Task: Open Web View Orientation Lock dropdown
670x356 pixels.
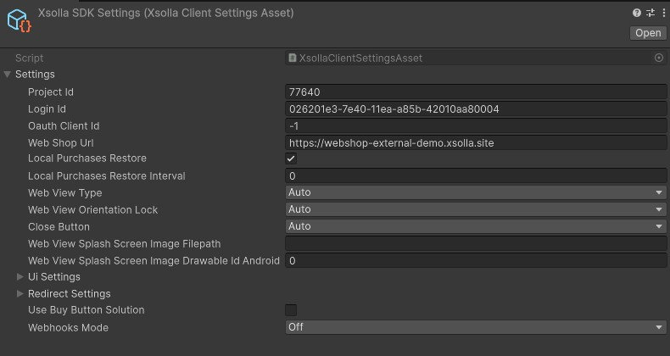Action: click(x=476, y=209)
